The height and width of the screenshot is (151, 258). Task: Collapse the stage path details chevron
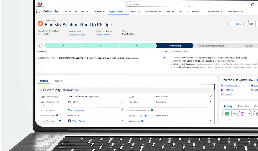tap(40, 45)
